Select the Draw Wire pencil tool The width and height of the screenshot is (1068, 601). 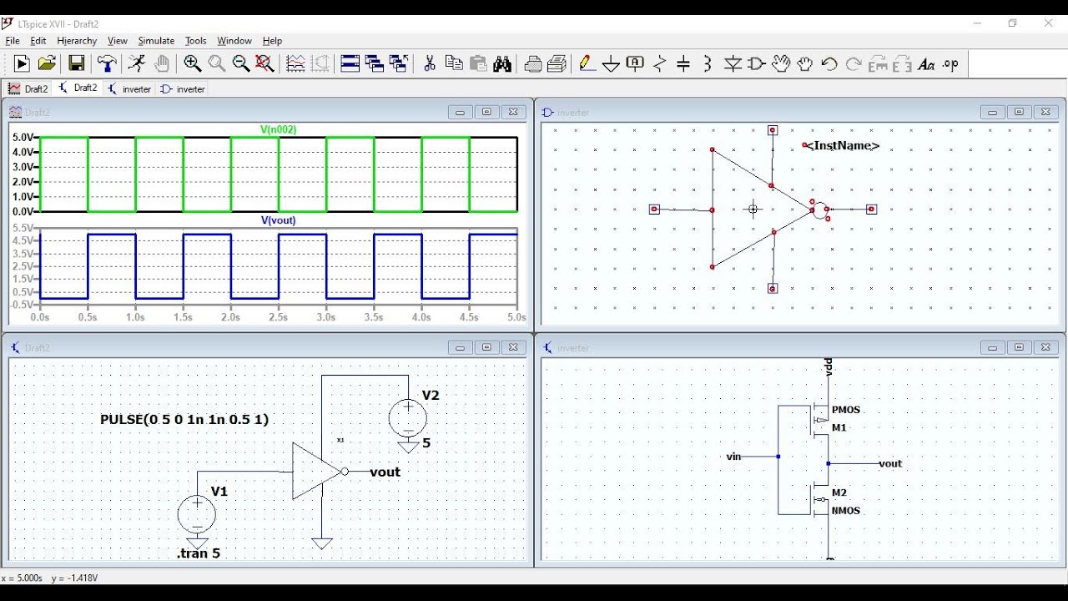(587, 64)
